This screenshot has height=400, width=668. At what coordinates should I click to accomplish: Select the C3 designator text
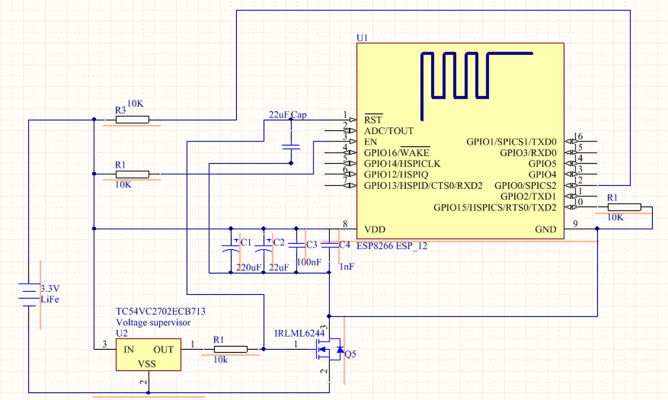(x=312, y=244)
